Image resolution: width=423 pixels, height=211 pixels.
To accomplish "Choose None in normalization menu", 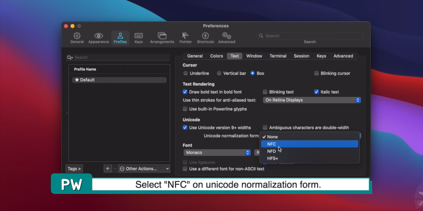I will point(310,137).
